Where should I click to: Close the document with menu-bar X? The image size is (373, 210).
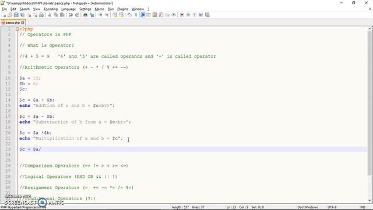tap(370, 9)
